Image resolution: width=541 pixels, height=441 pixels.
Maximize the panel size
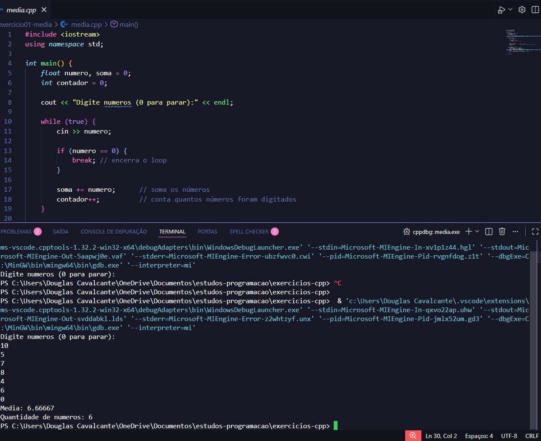click(535, 231)
